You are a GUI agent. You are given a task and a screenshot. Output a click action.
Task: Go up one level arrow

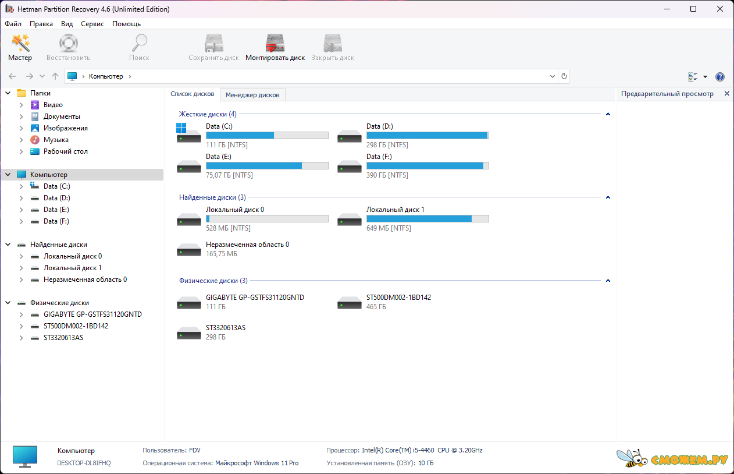[x=55, y=76]
